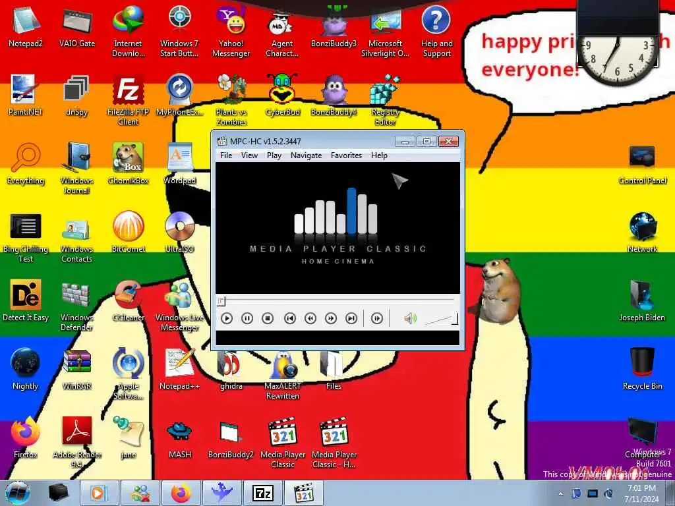Select the Registry Editor desktop icon

tap(385, 100)
